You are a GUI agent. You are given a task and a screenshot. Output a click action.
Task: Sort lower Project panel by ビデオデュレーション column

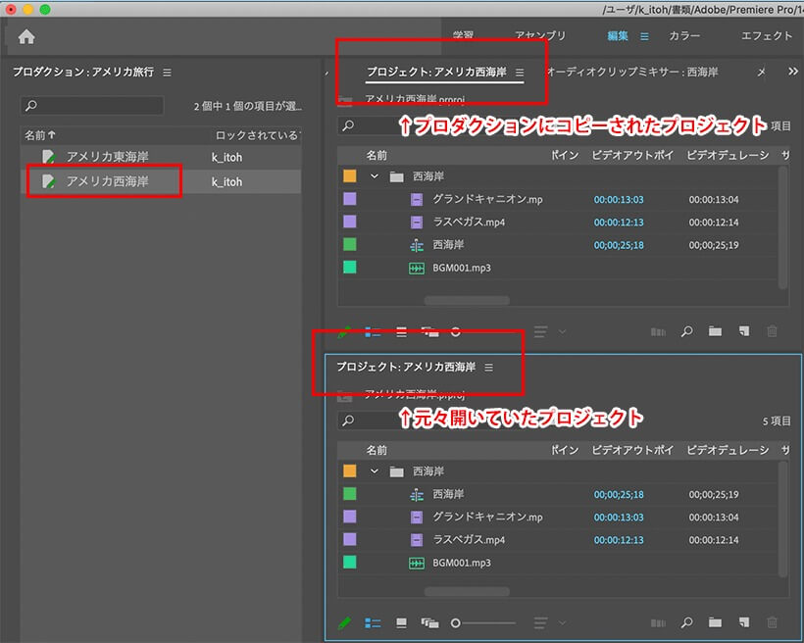728,450
